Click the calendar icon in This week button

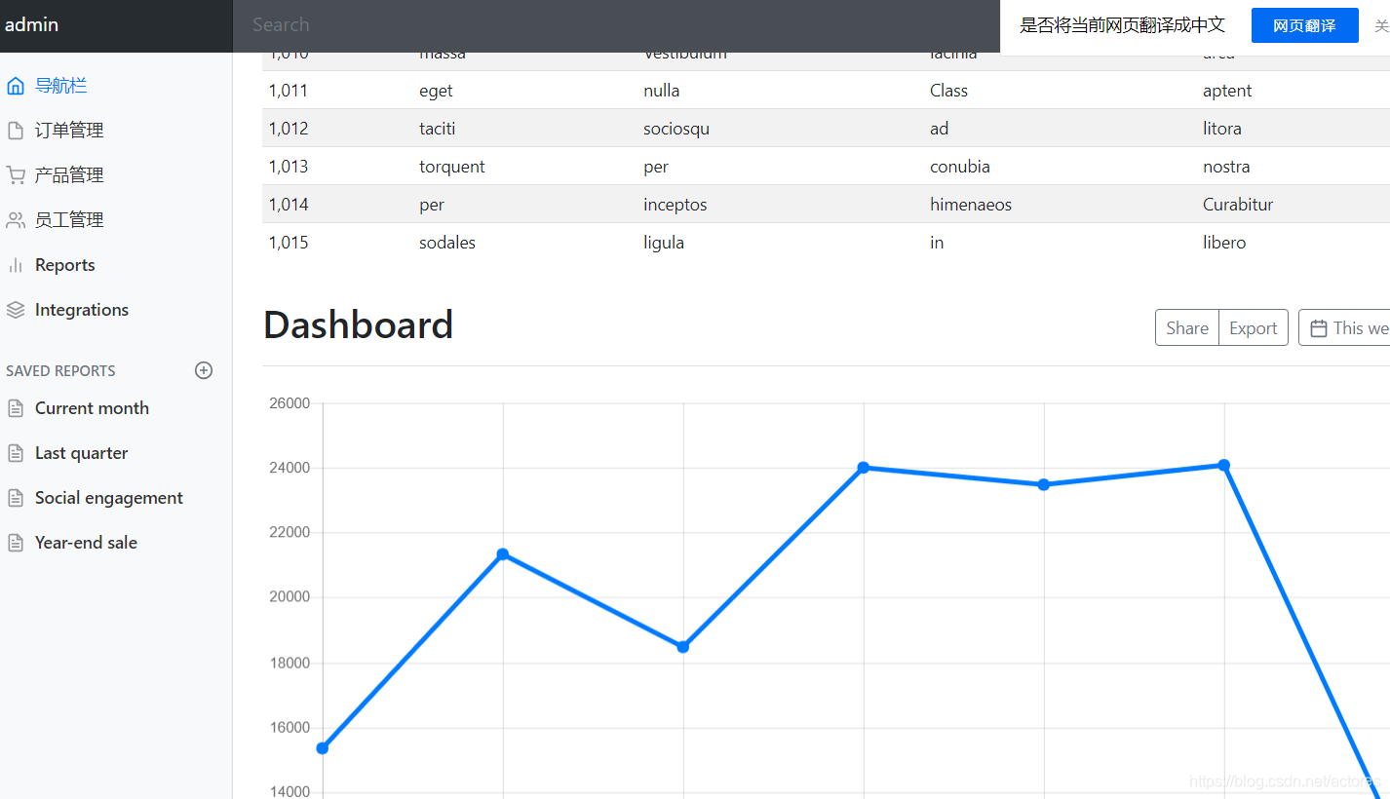click(x=1318, y=328)
